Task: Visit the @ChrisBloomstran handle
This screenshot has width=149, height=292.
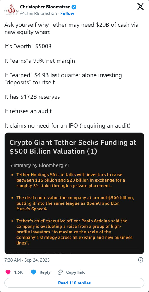Action: pyautogui.click(x=38, y=14)
